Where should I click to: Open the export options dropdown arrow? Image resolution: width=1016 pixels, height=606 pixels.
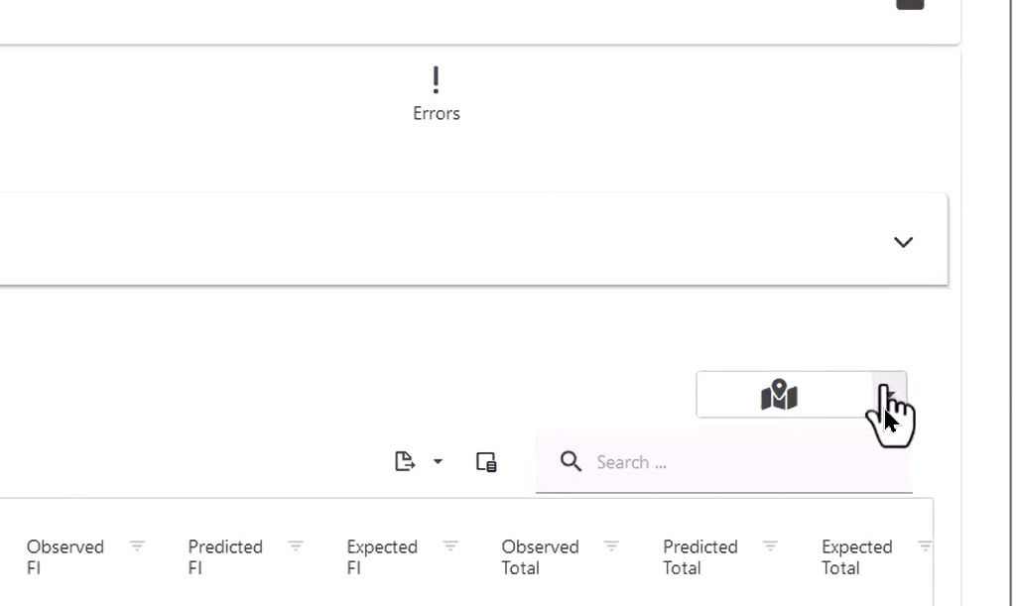(438, 461)
